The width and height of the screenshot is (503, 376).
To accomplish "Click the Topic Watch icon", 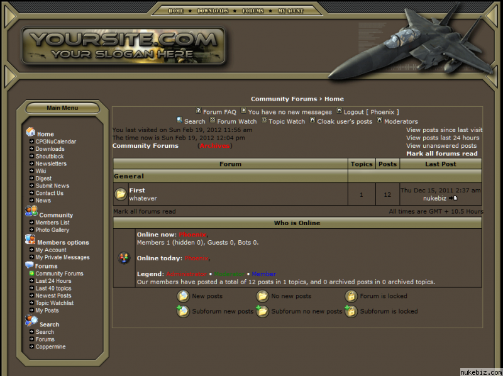I will [x=264, y=120].
